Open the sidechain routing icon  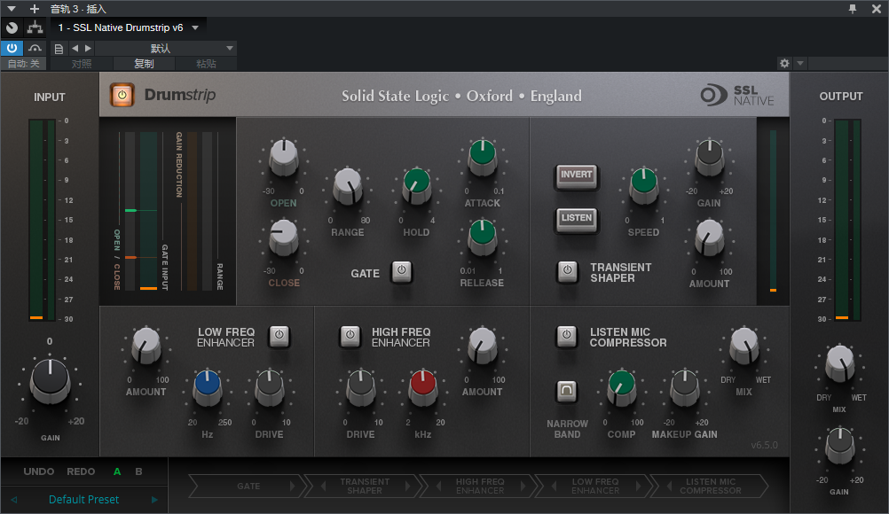[35, 27]
